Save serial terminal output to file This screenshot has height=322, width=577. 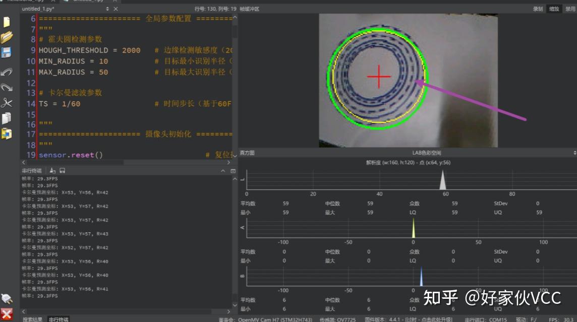(63, 170)
